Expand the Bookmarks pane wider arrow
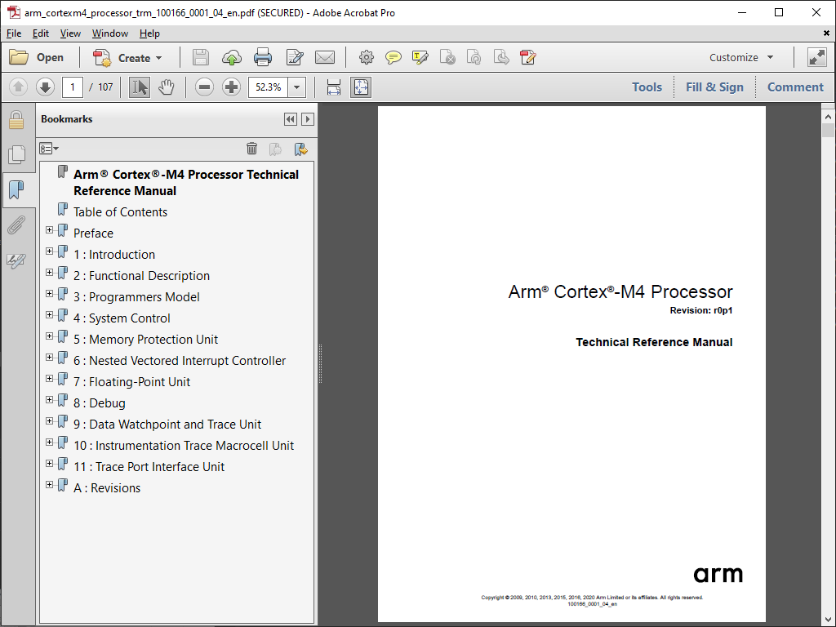 click(308, 119)
